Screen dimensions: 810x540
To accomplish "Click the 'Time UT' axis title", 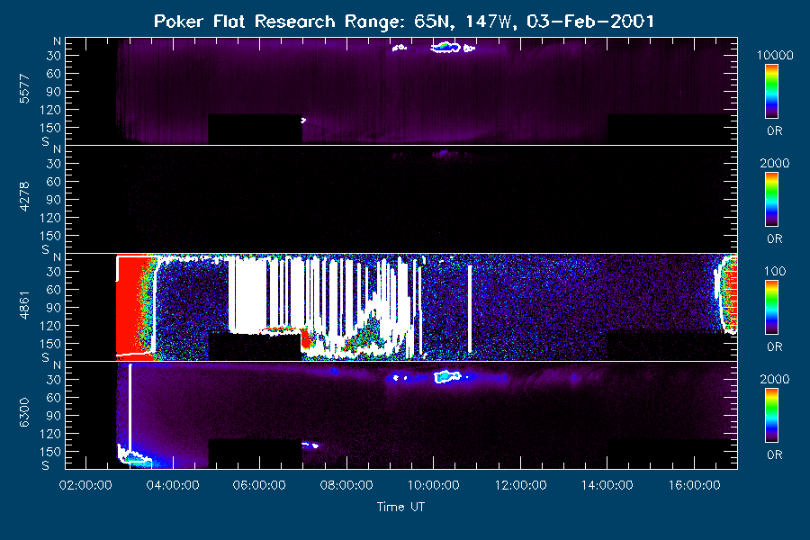I will click(400, 507).
